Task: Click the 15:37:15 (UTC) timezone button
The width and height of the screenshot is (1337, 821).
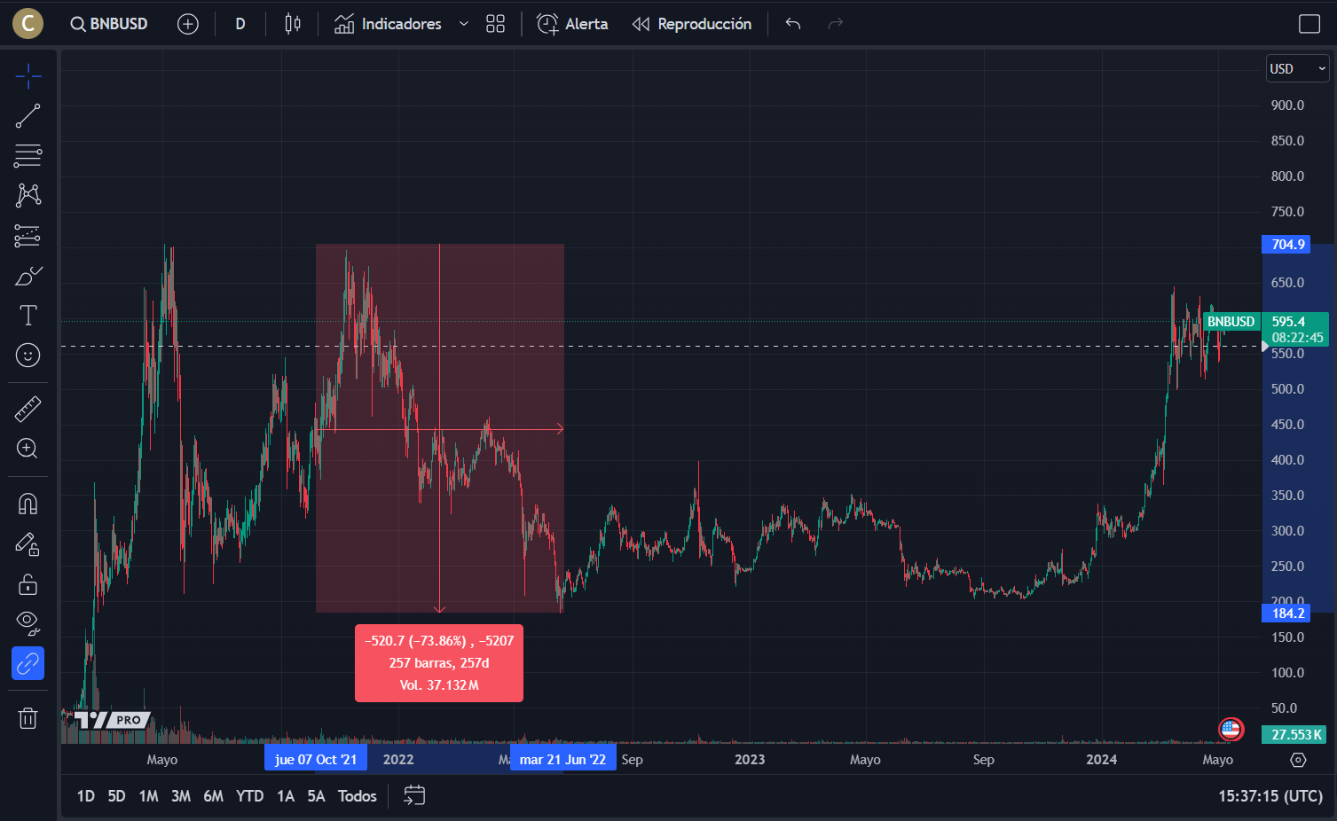Action: tap(1270, 796)
